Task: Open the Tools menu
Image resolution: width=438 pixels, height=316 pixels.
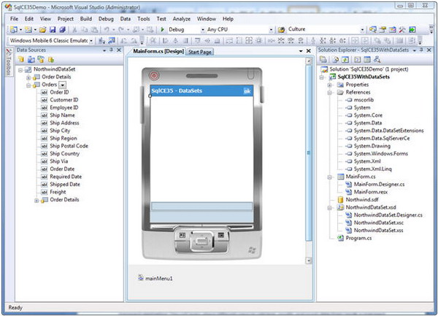Action: coord(144,19)
